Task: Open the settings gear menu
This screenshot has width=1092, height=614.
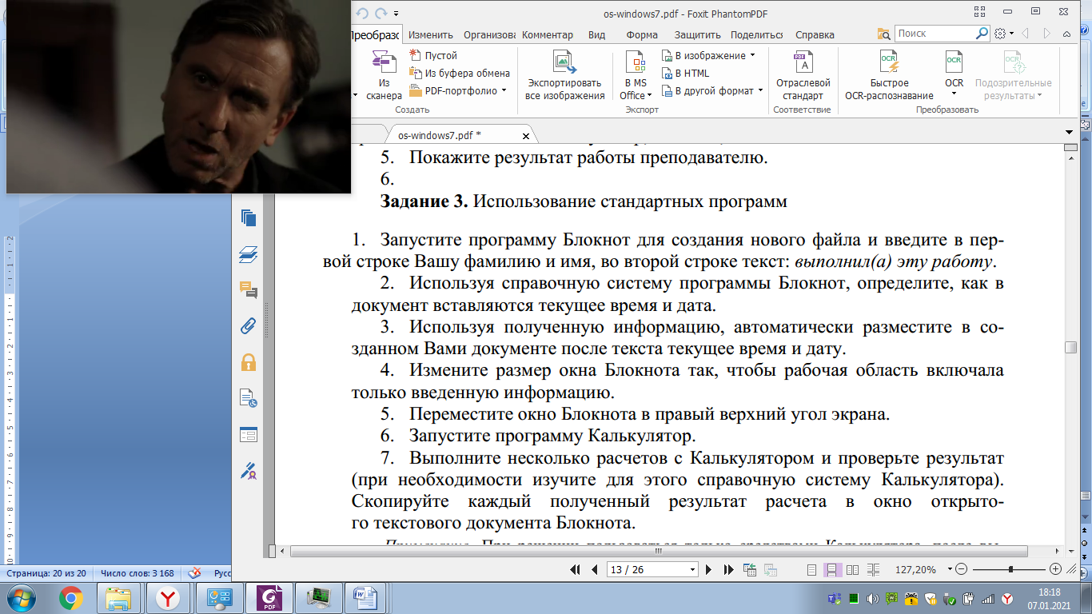Action: click(x=1004, y=34)
